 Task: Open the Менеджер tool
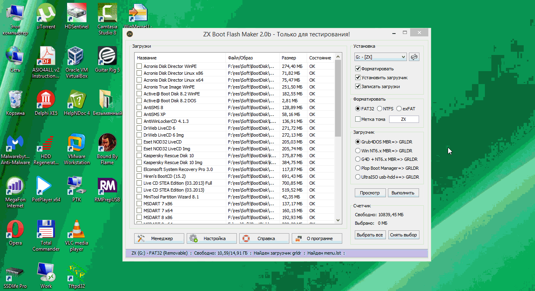click(159, 238)
